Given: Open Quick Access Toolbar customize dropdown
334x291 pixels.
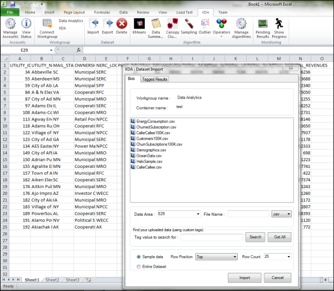Looking at the screenshot, I should tap(42, 4).
